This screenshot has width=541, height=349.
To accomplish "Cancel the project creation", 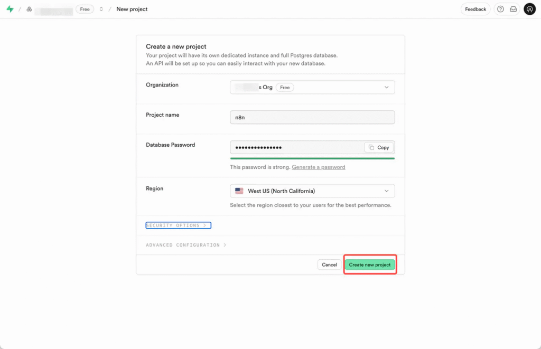I will 329,265.
